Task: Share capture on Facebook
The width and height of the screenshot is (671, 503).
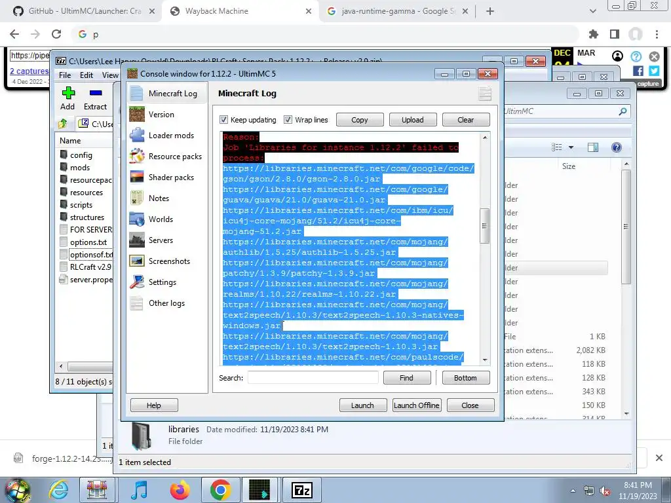Action: coord(638,71)
